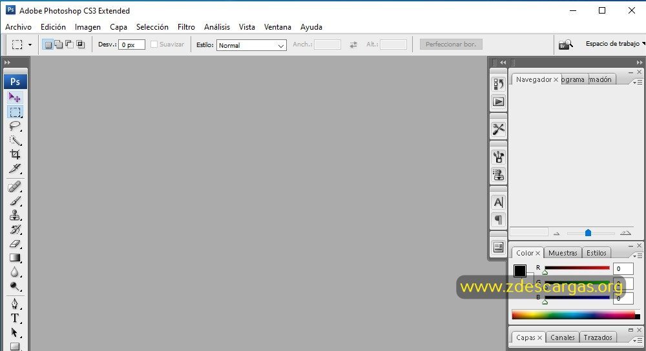Choose Subtract from selection mode

coord(69,45)
